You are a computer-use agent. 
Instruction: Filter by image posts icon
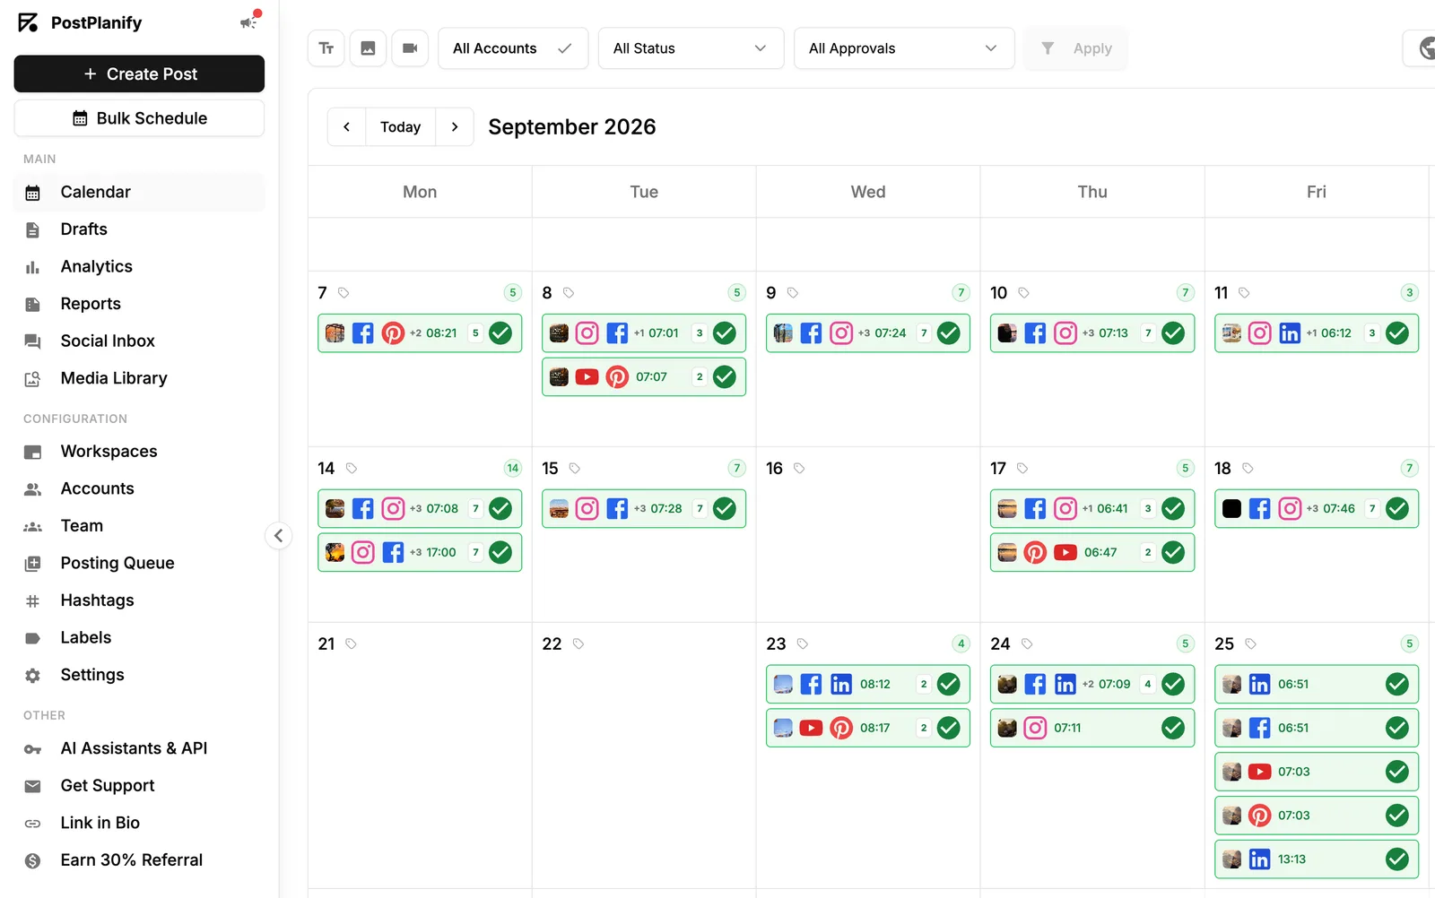(368, 48)
